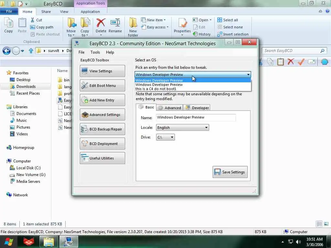This screenshot has height=248, width=331.
Task: Open Recent Places in navigation pane
Action: pyautogui.click(x=25, y=93)
